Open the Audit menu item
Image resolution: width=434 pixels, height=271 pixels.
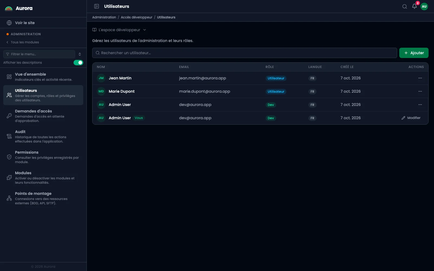click(43, 136)
